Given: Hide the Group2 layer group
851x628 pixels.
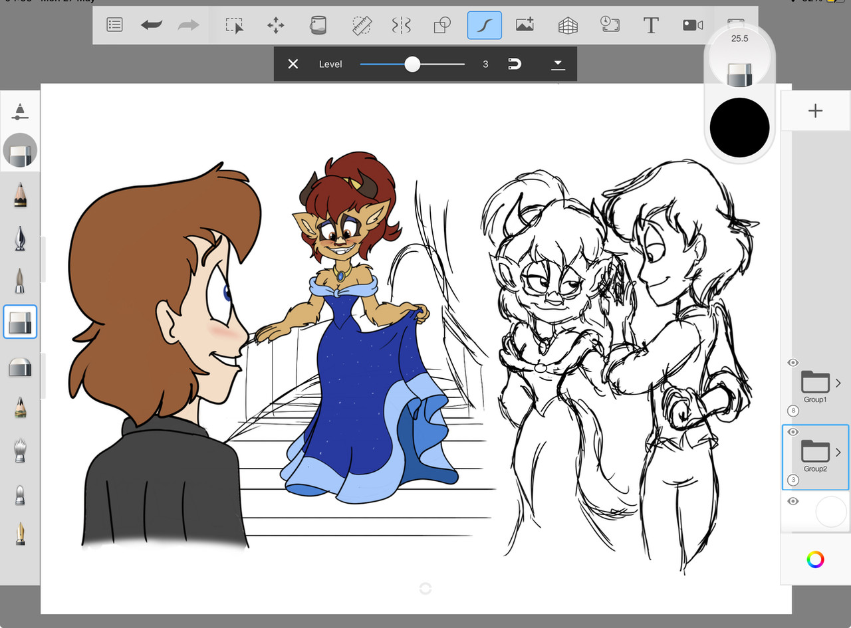Looking at the screenshot, I should (792, 432).
